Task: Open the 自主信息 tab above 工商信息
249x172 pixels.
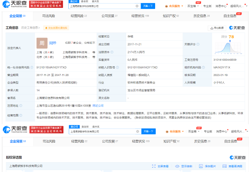Action: (230, 16)
